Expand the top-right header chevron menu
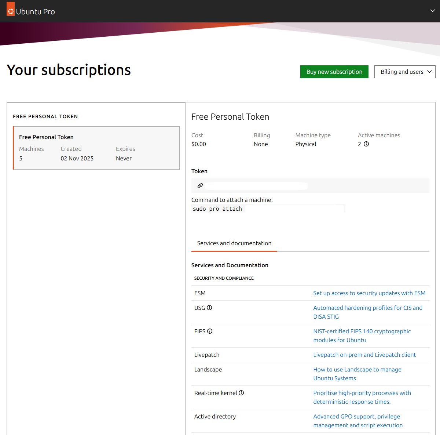The image size is (440, 435). coord(433,11)
